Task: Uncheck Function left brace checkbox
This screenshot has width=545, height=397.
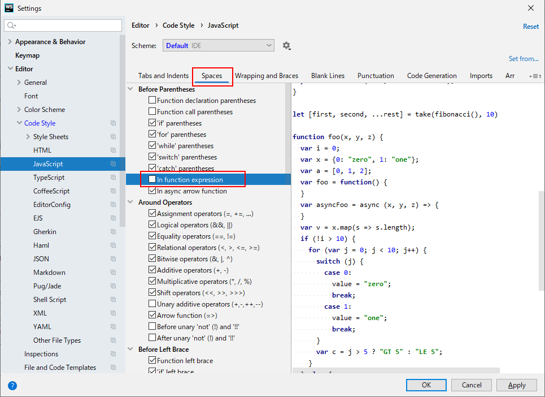Action: 152,360
